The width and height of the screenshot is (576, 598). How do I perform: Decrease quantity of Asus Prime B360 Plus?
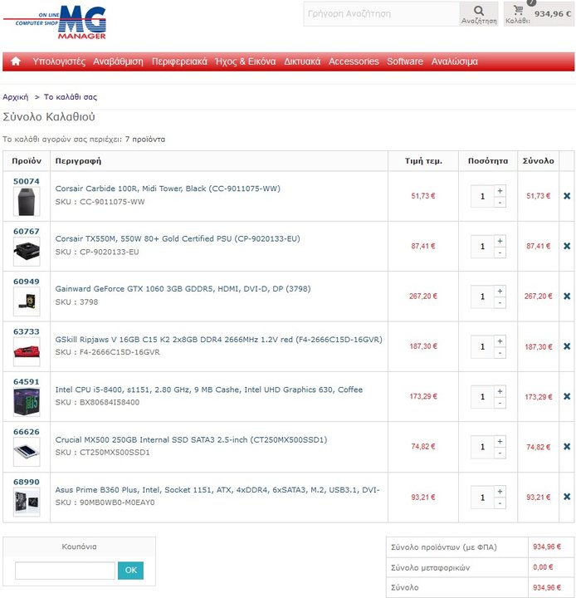click(x=500, y=503)
